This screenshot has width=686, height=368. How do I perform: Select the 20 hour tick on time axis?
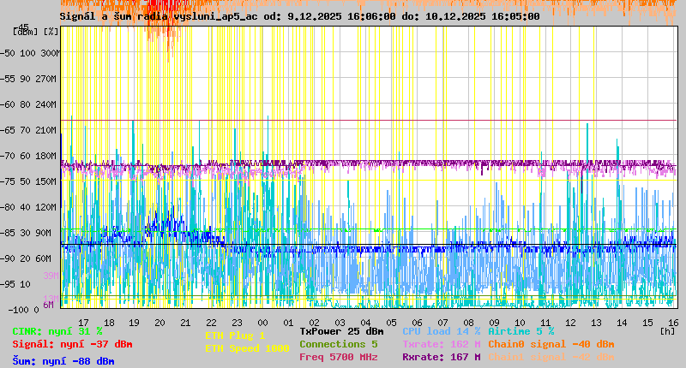(x=159, y=323)
